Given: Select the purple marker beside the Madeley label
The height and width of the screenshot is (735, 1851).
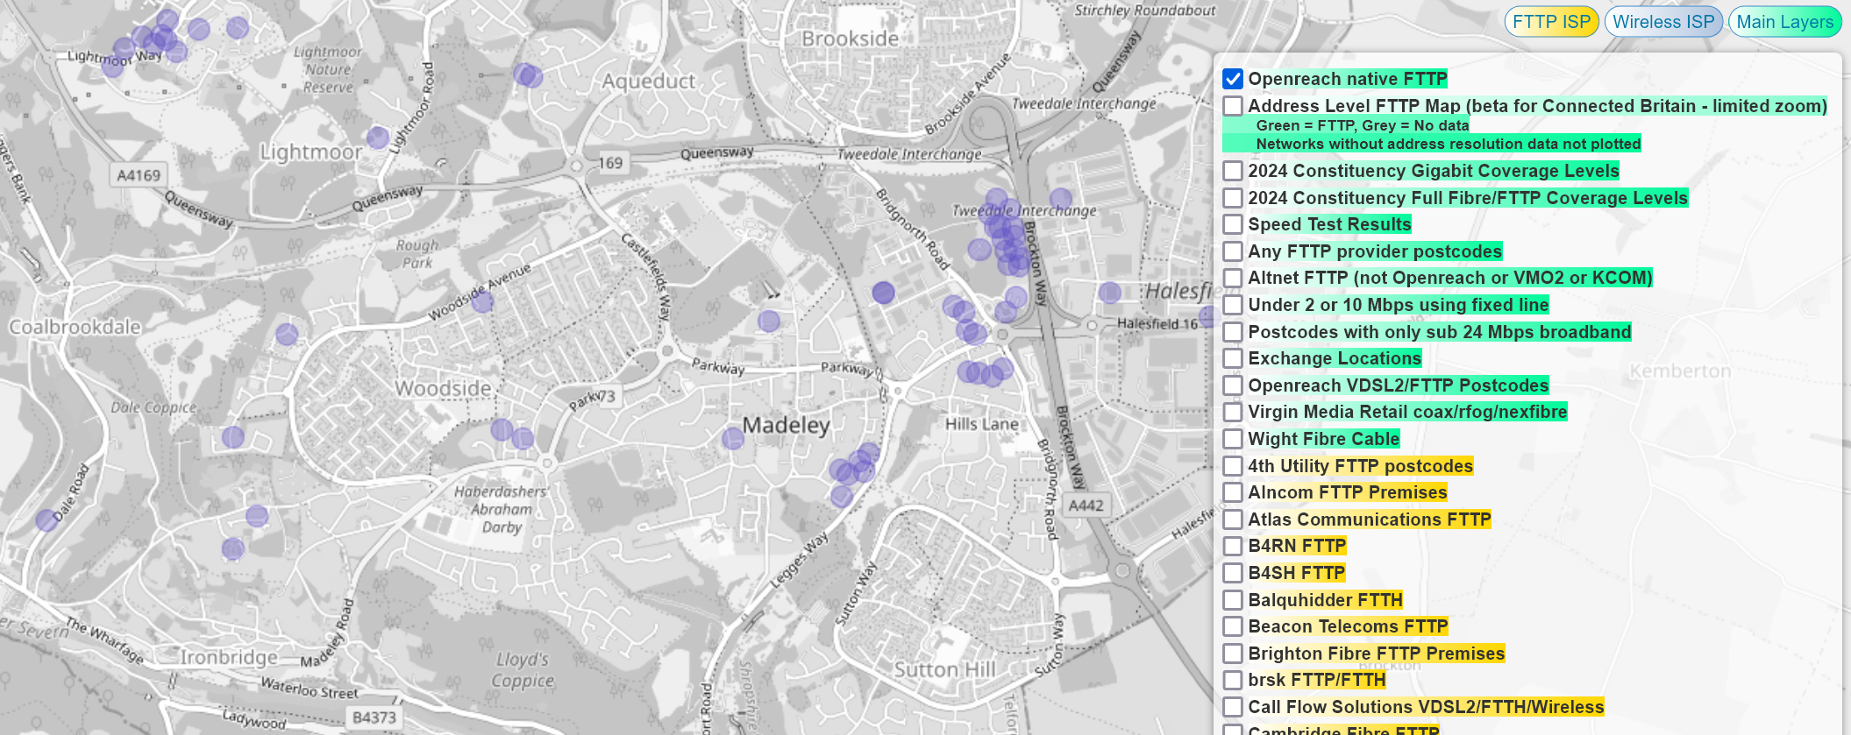Looking at the screenshot, I should [733, 438].
